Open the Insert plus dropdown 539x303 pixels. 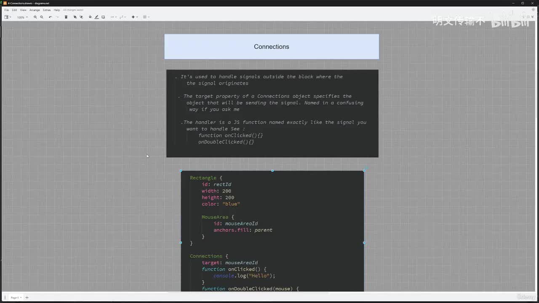[x=134, y=17]
